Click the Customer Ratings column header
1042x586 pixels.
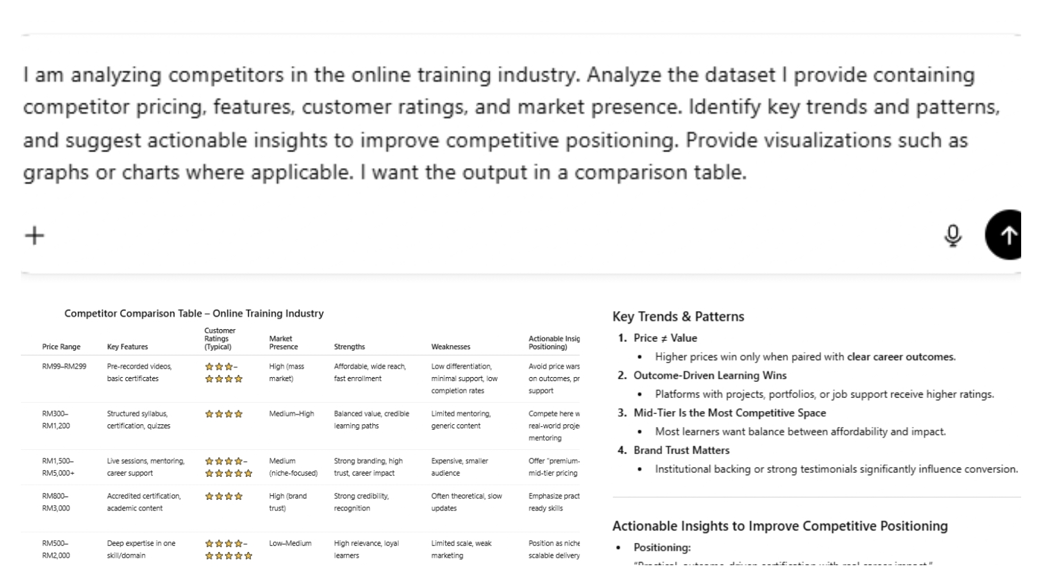(220, 339)
